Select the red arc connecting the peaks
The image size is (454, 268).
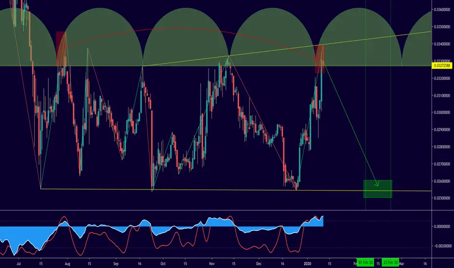[188, 29]
